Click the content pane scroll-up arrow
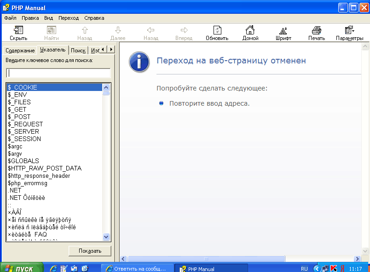This screenshot has height=272, width=370. [365, 46]
